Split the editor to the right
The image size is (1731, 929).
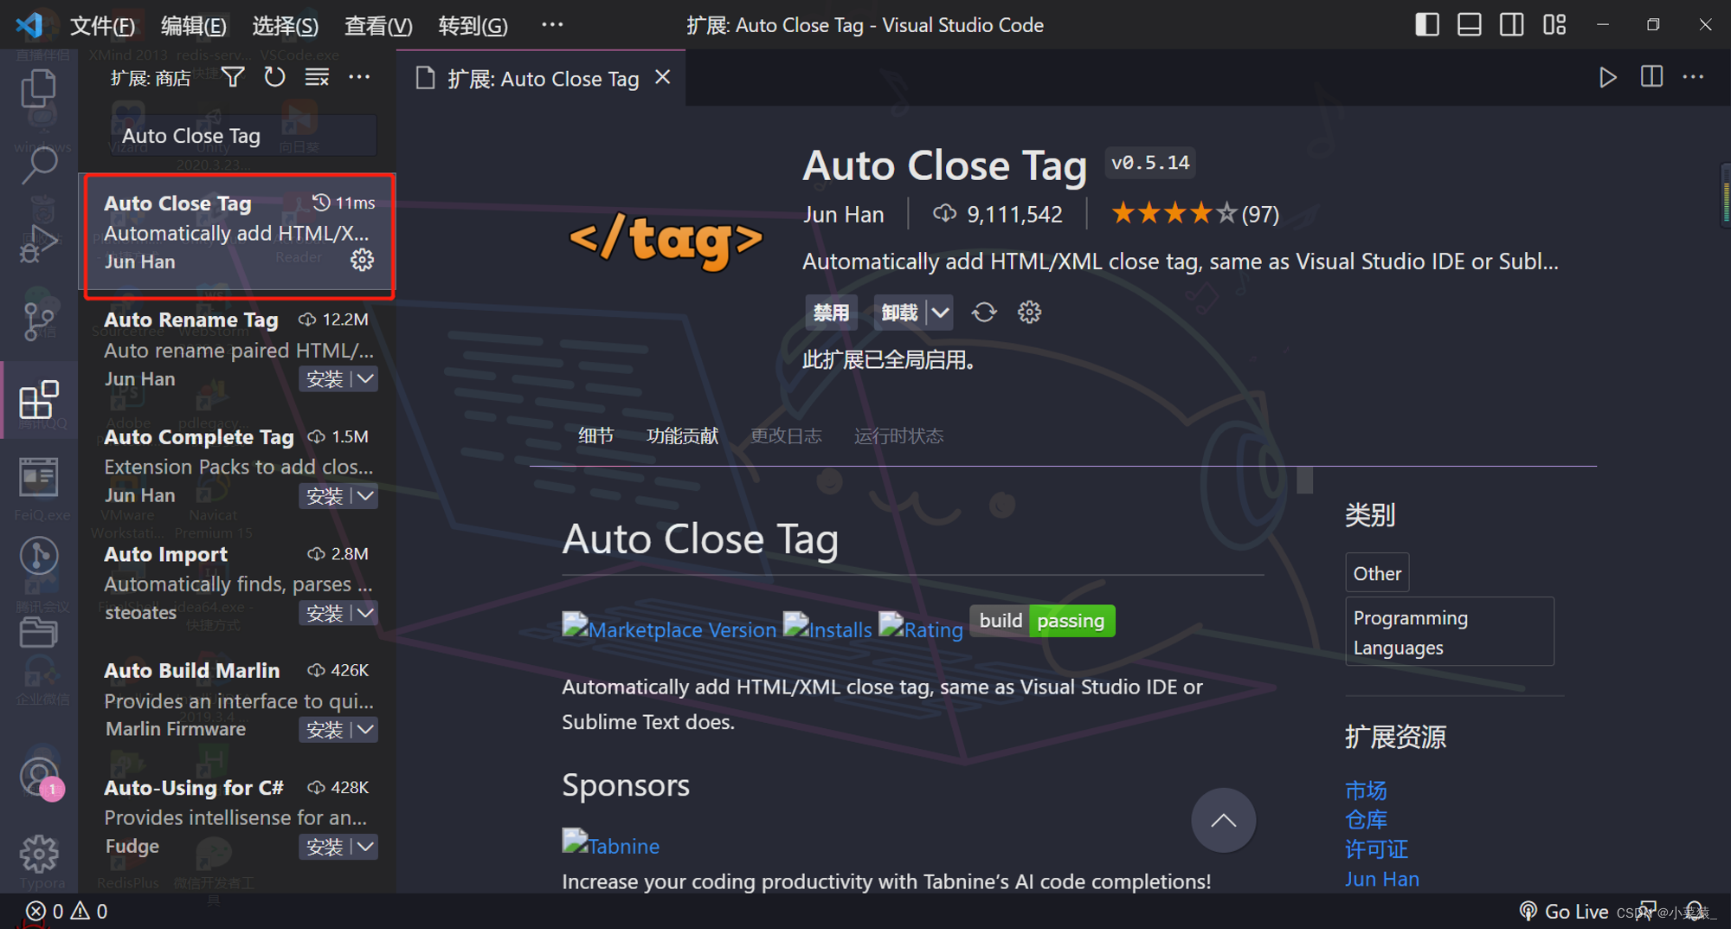tap(1651, 77)
